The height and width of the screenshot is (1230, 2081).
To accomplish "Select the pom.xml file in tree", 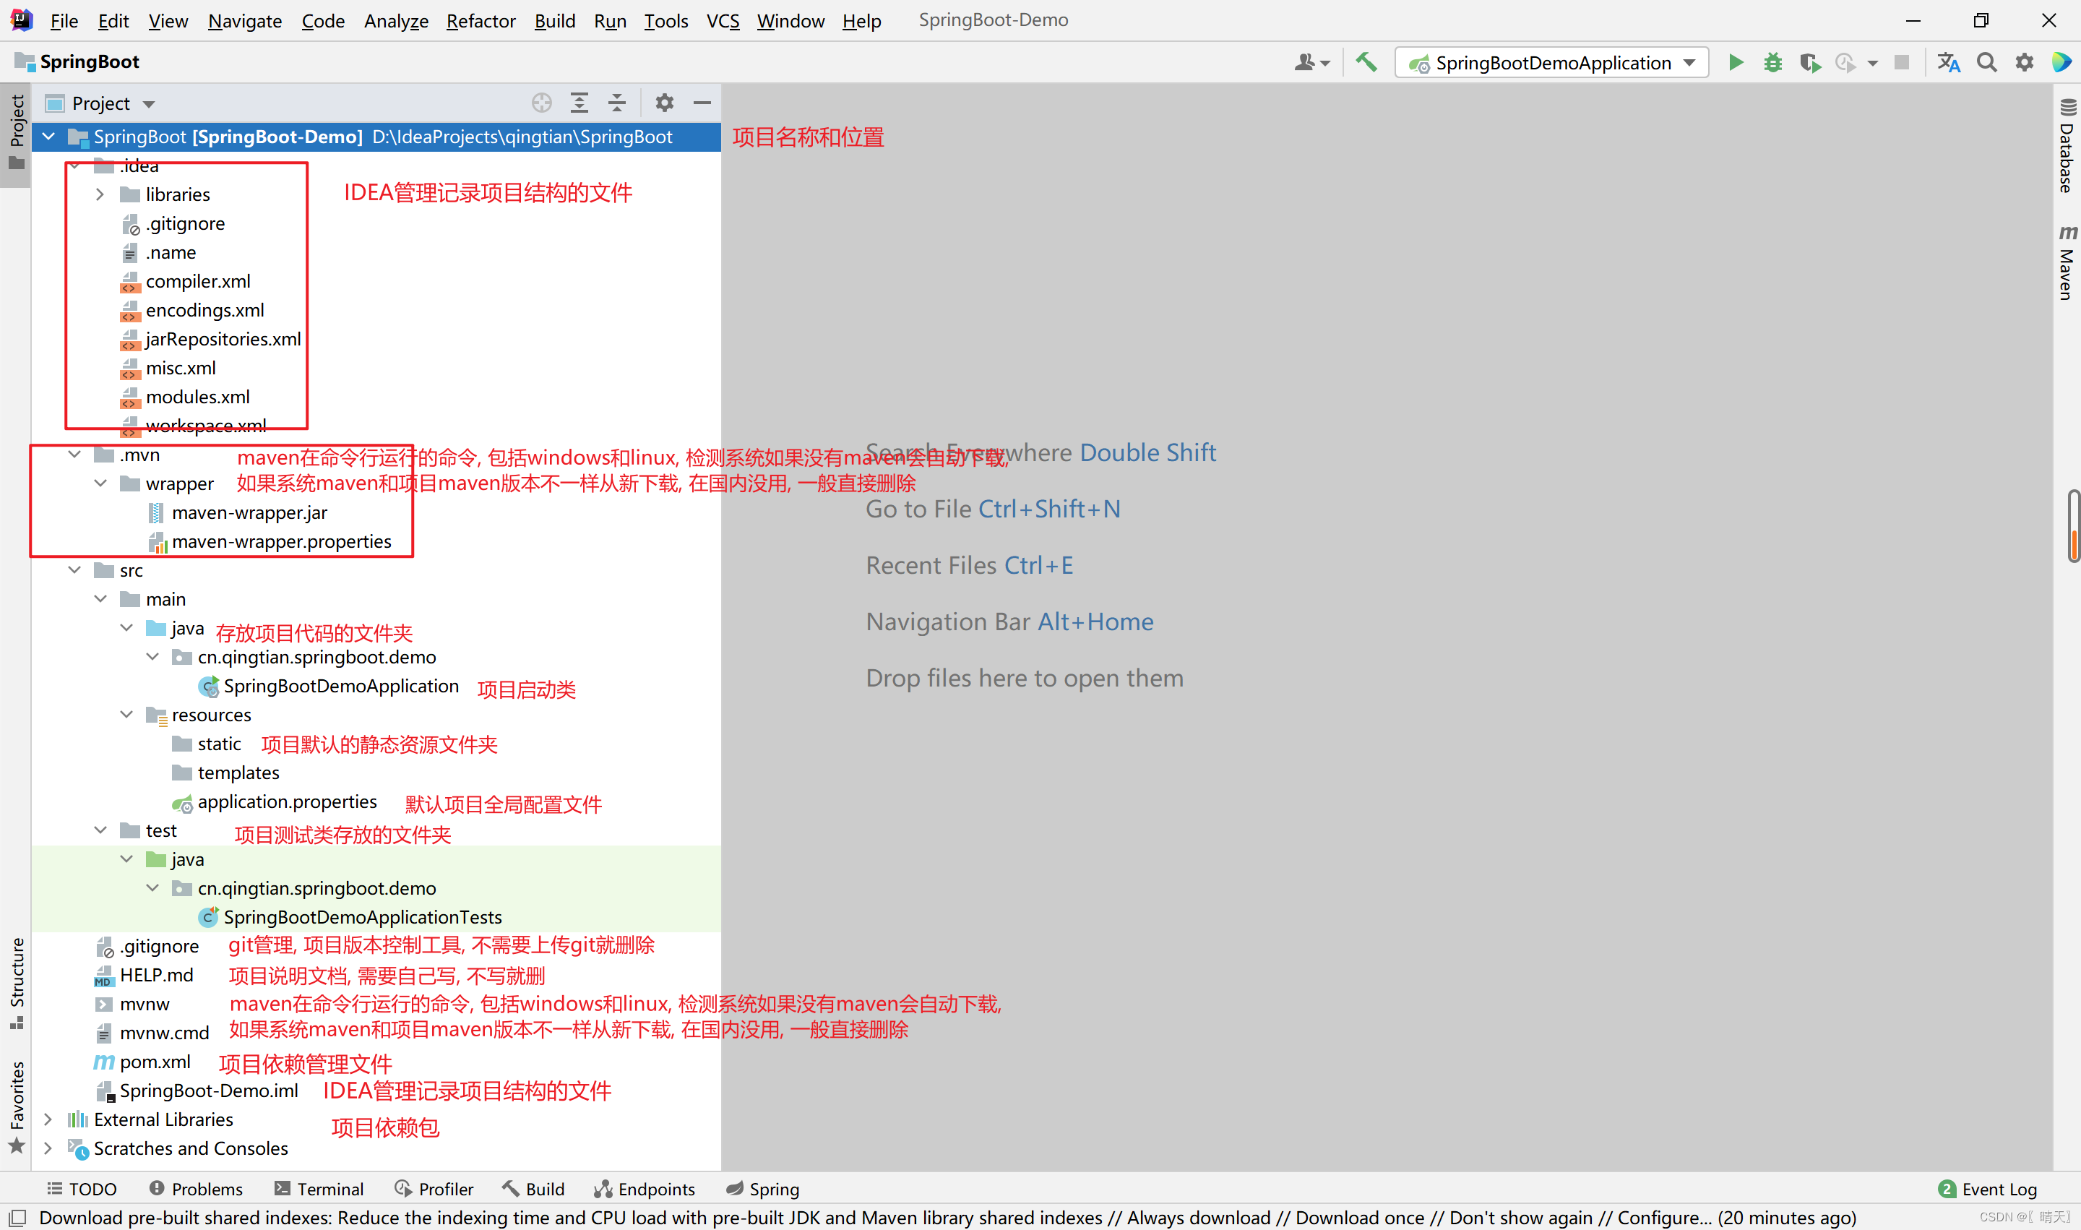I will pos(155,1062).
